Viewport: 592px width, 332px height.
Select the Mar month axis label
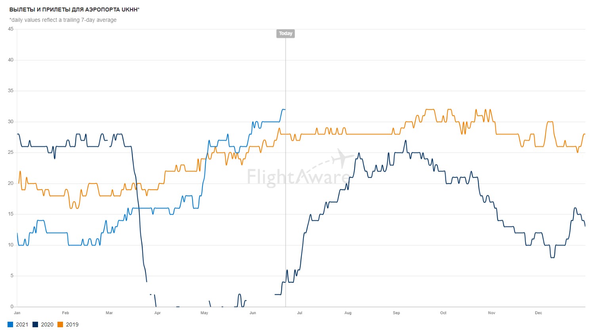[109, 313]
